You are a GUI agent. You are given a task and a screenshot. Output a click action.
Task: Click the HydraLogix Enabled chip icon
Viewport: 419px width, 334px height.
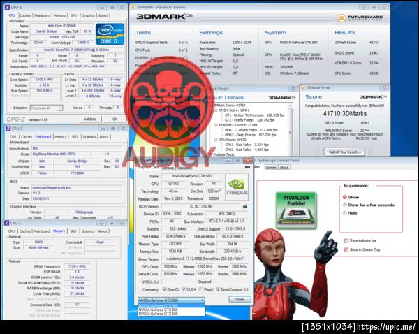[296, 210]
